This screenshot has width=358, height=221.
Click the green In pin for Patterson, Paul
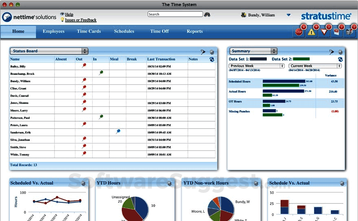click(x=101, y=117)
